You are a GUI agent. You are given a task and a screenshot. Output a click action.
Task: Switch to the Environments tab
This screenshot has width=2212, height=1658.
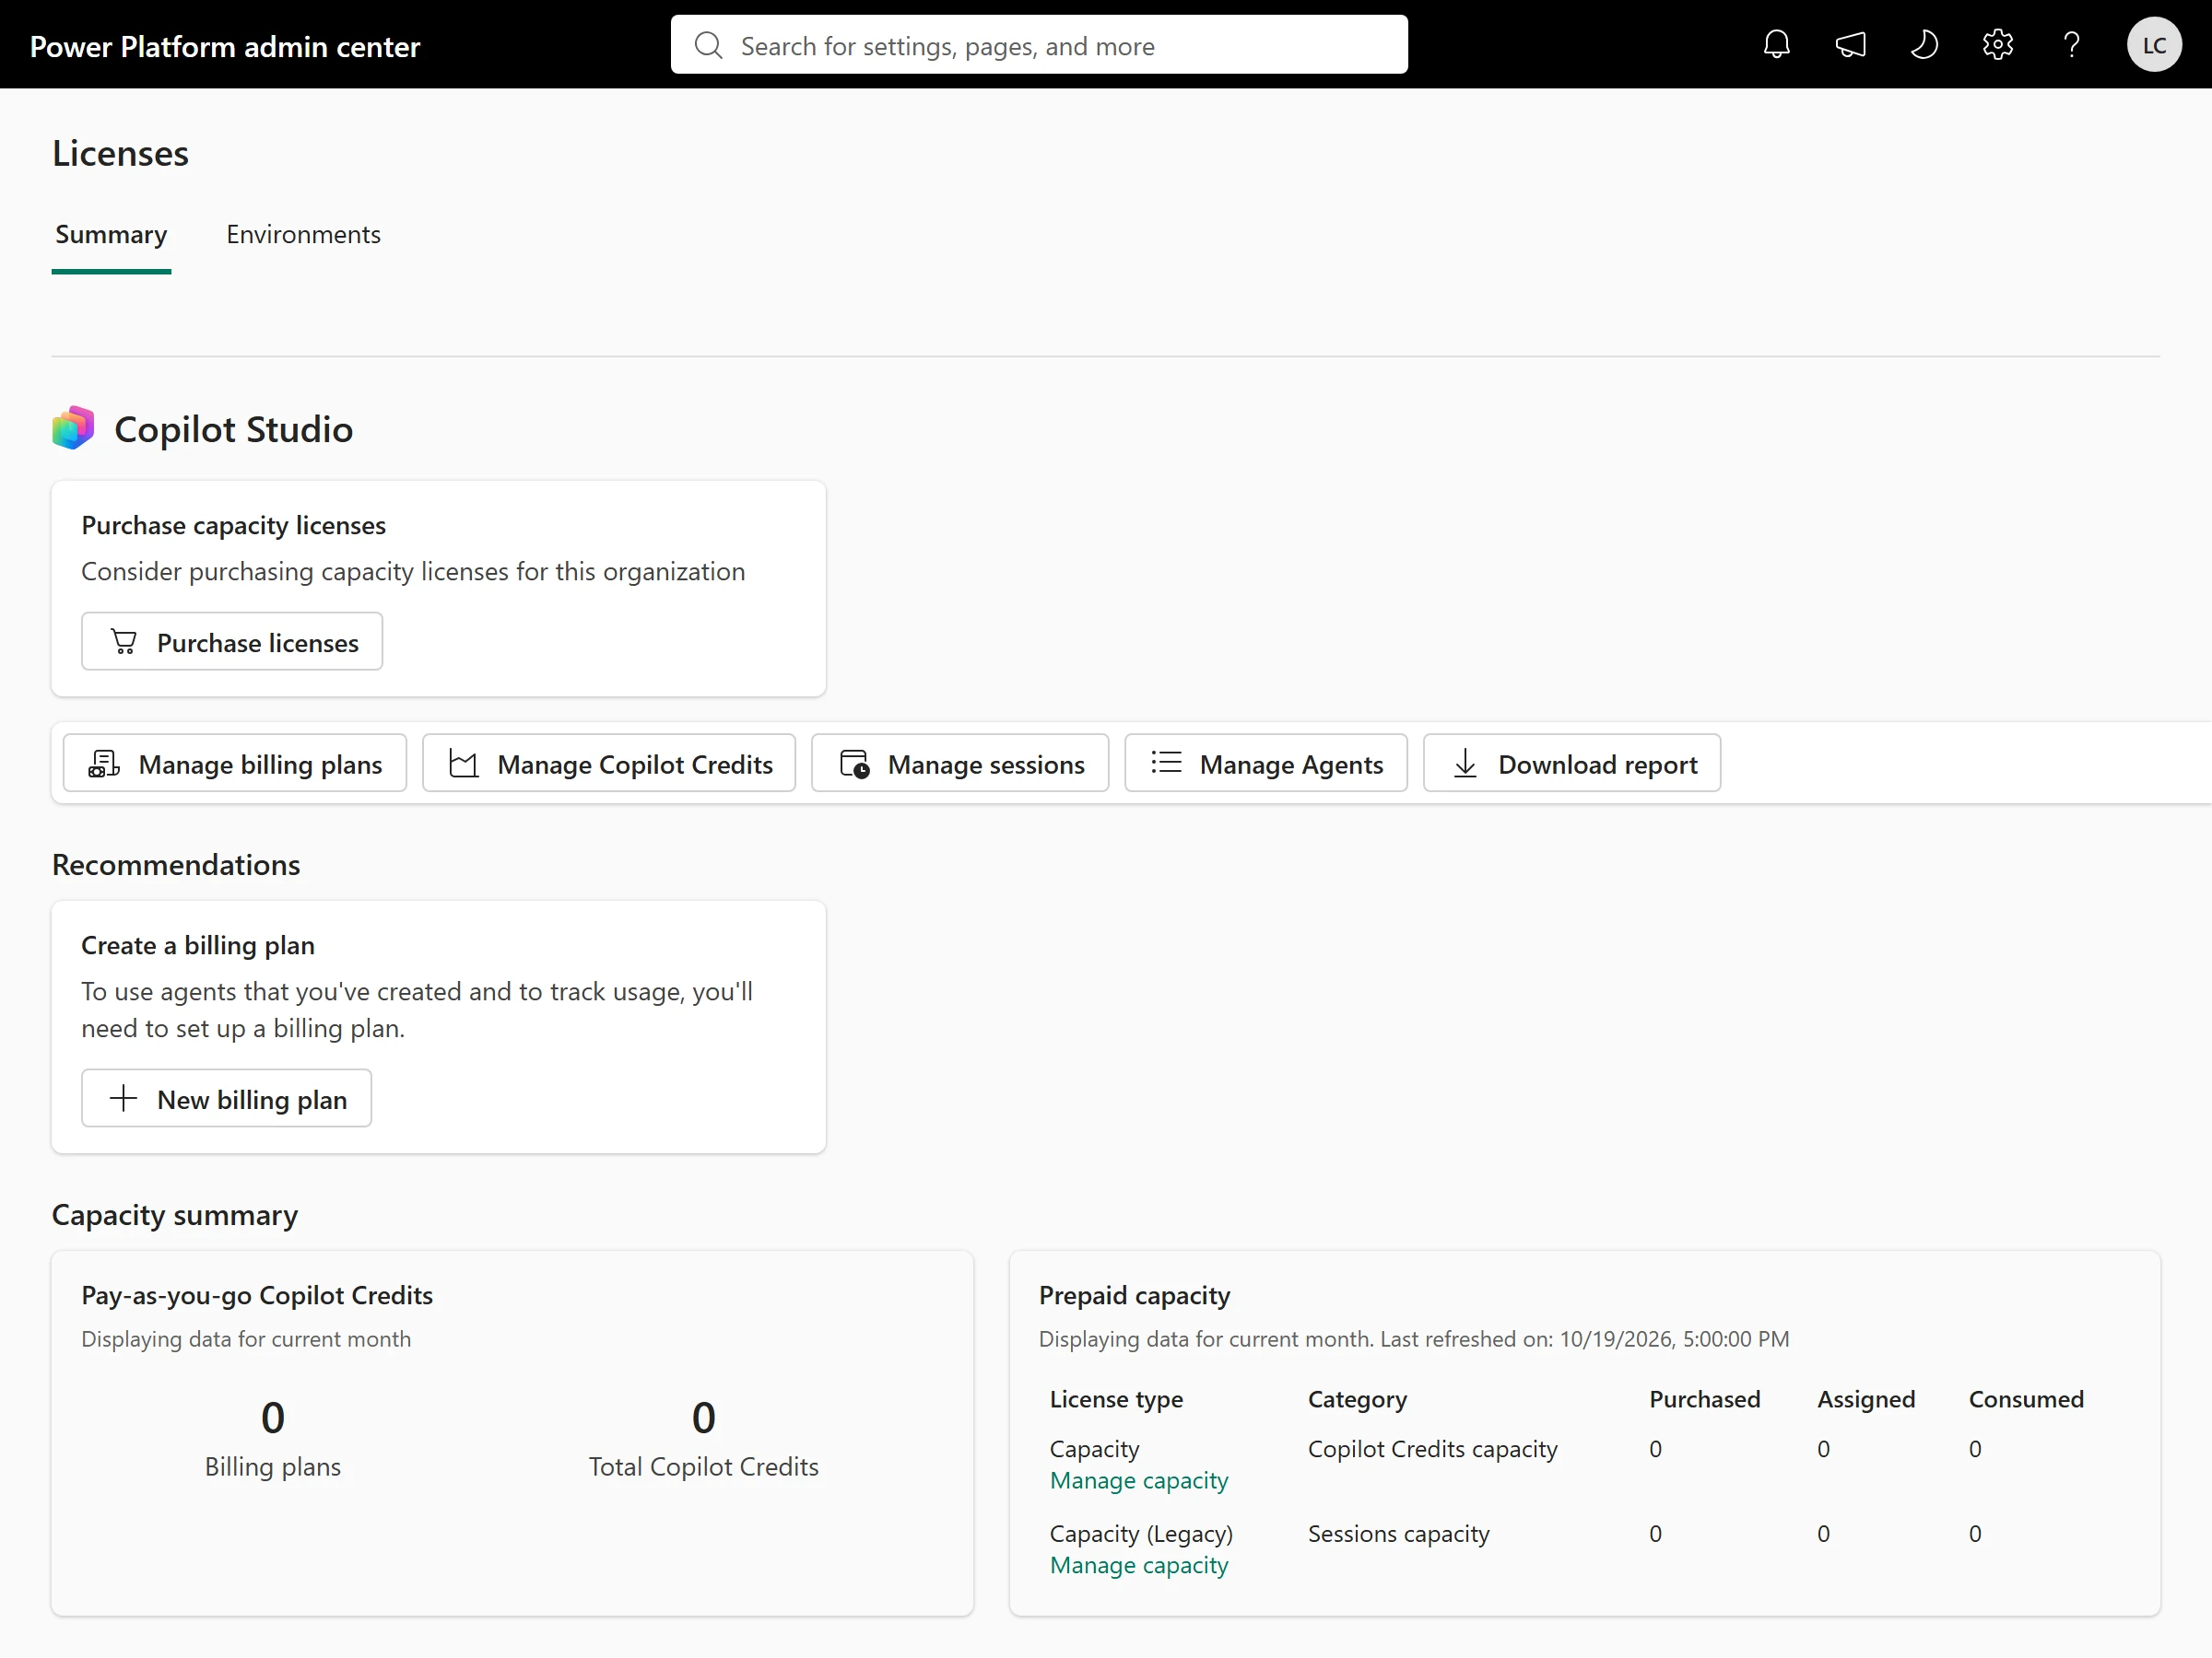point(303,235)
